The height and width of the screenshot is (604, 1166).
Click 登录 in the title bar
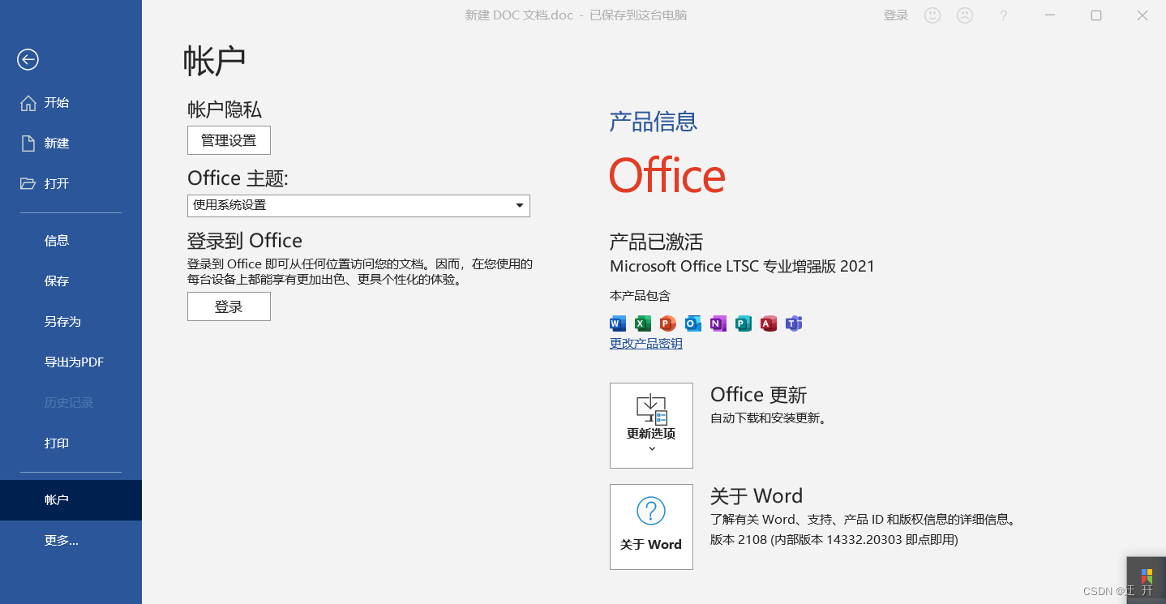coord(896,15)
